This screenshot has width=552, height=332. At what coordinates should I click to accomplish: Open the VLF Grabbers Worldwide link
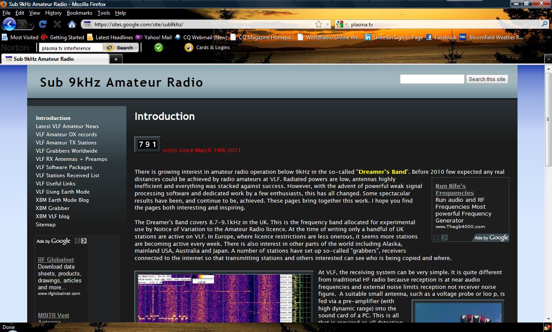coord(66,151)
